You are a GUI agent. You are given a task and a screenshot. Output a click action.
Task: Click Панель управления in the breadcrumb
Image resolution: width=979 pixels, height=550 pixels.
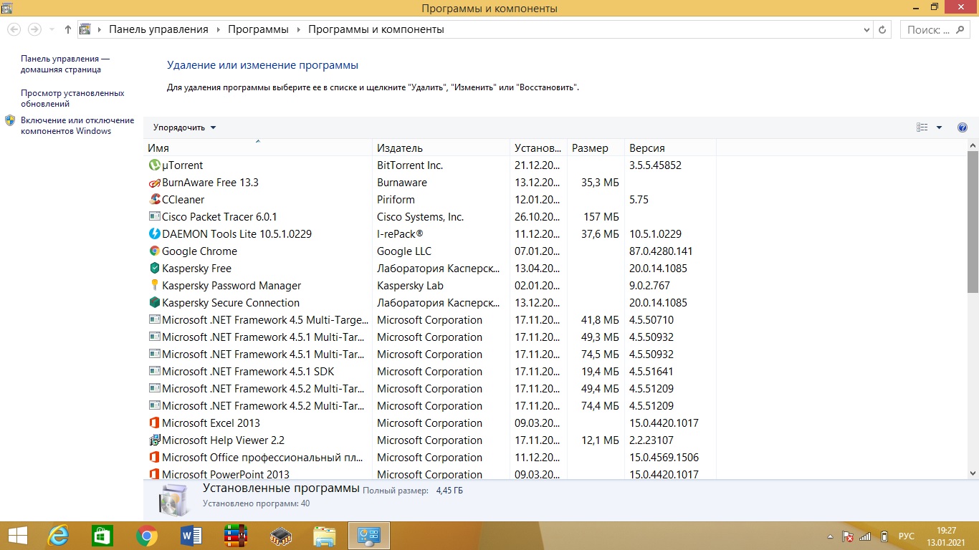[x=158, y=29]
